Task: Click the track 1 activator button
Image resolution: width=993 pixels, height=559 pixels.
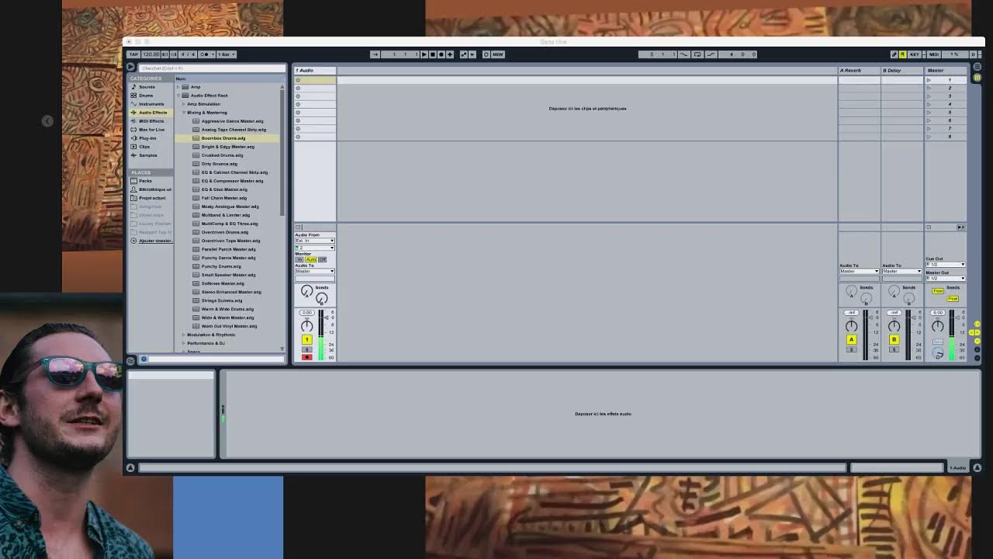Action: point(306,339)
